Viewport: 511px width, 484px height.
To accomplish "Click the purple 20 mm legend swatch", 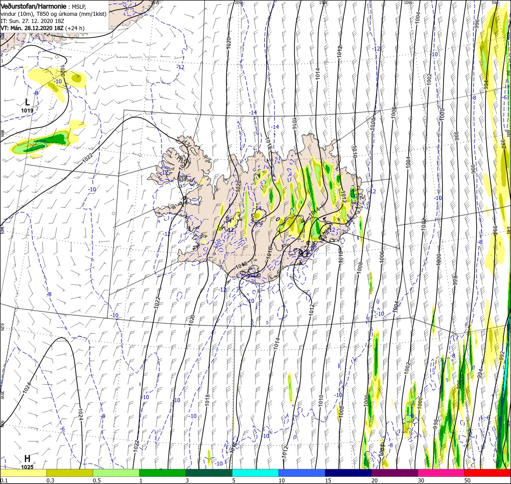I will click(394, 473).
